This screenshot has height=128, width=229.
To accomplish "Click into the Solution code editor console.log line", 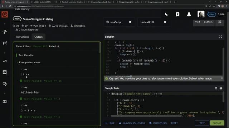I will pyautogui.click(x=124, y=45).
